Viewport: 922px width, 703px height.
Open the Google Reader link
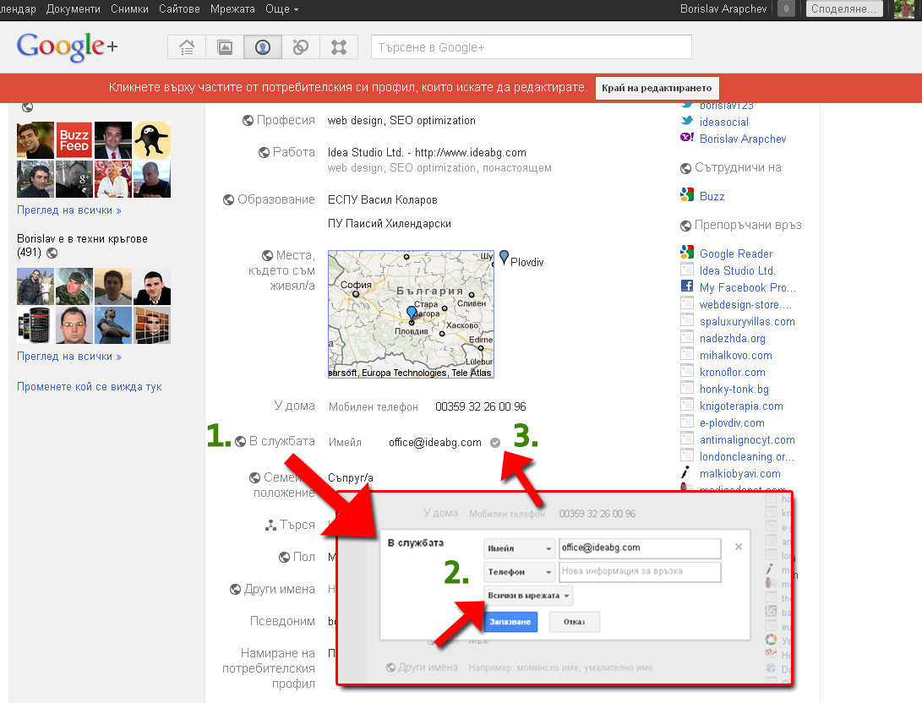735,254
